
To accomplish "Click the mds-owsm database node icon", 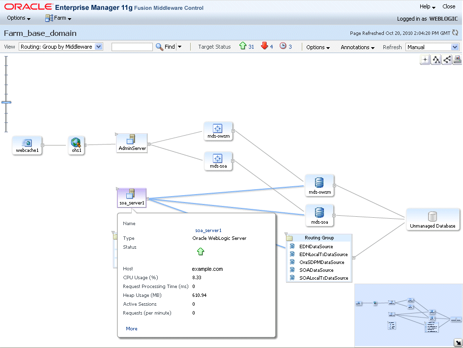I will point(319,182).
